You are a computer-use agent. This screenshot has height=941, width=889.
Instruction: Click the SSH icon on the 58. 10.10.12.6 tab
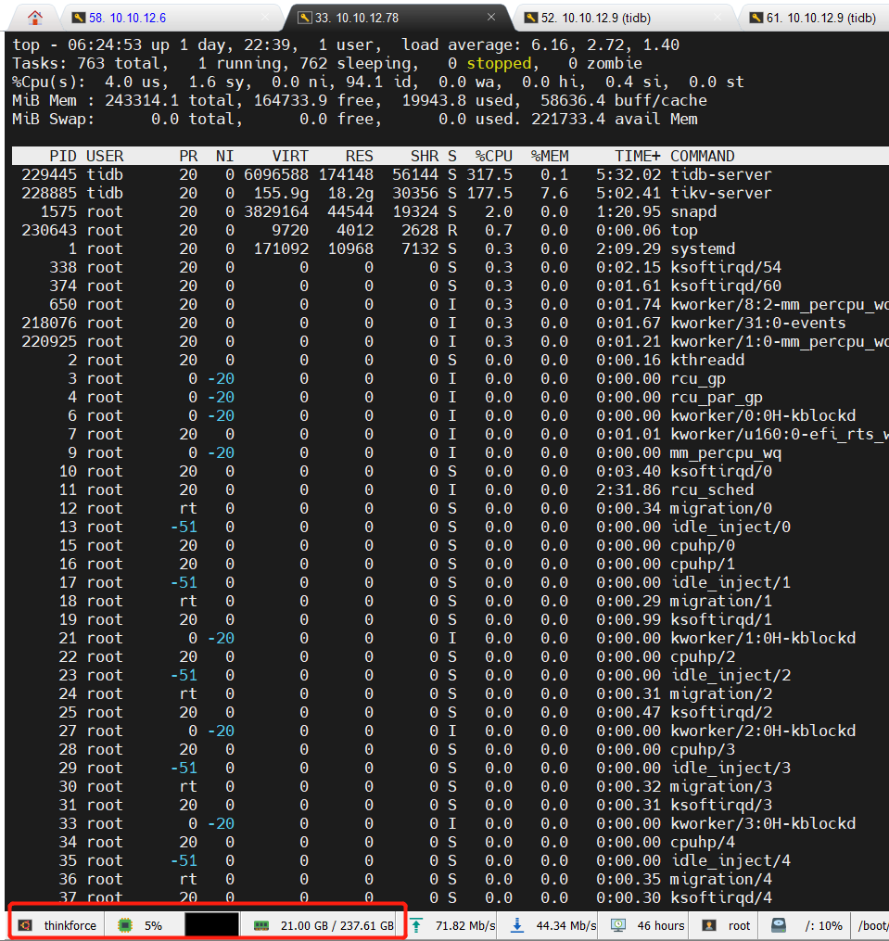79,18
